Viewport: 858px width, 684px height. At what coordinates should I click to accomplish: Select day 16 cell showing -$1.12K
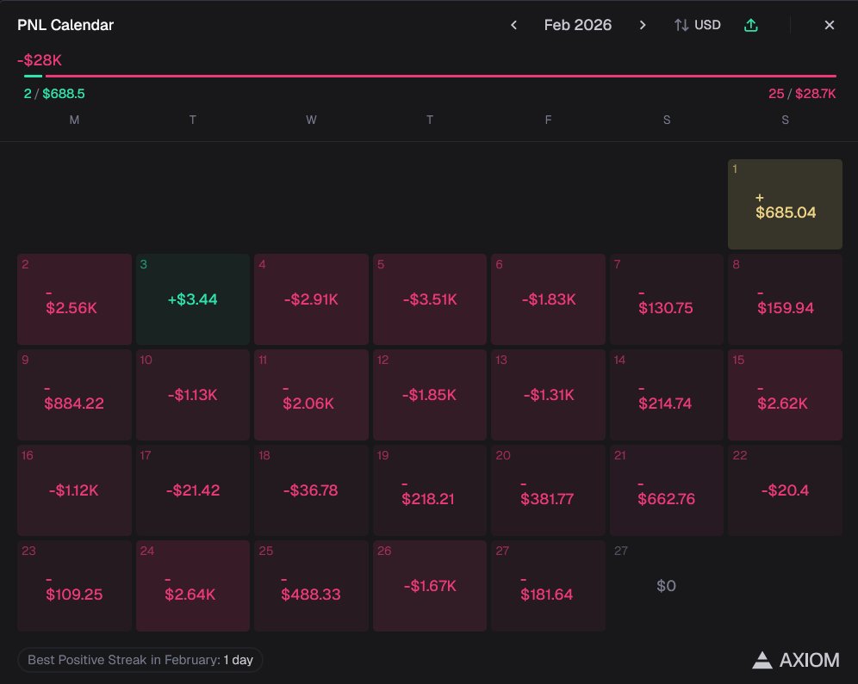[74, 490]
